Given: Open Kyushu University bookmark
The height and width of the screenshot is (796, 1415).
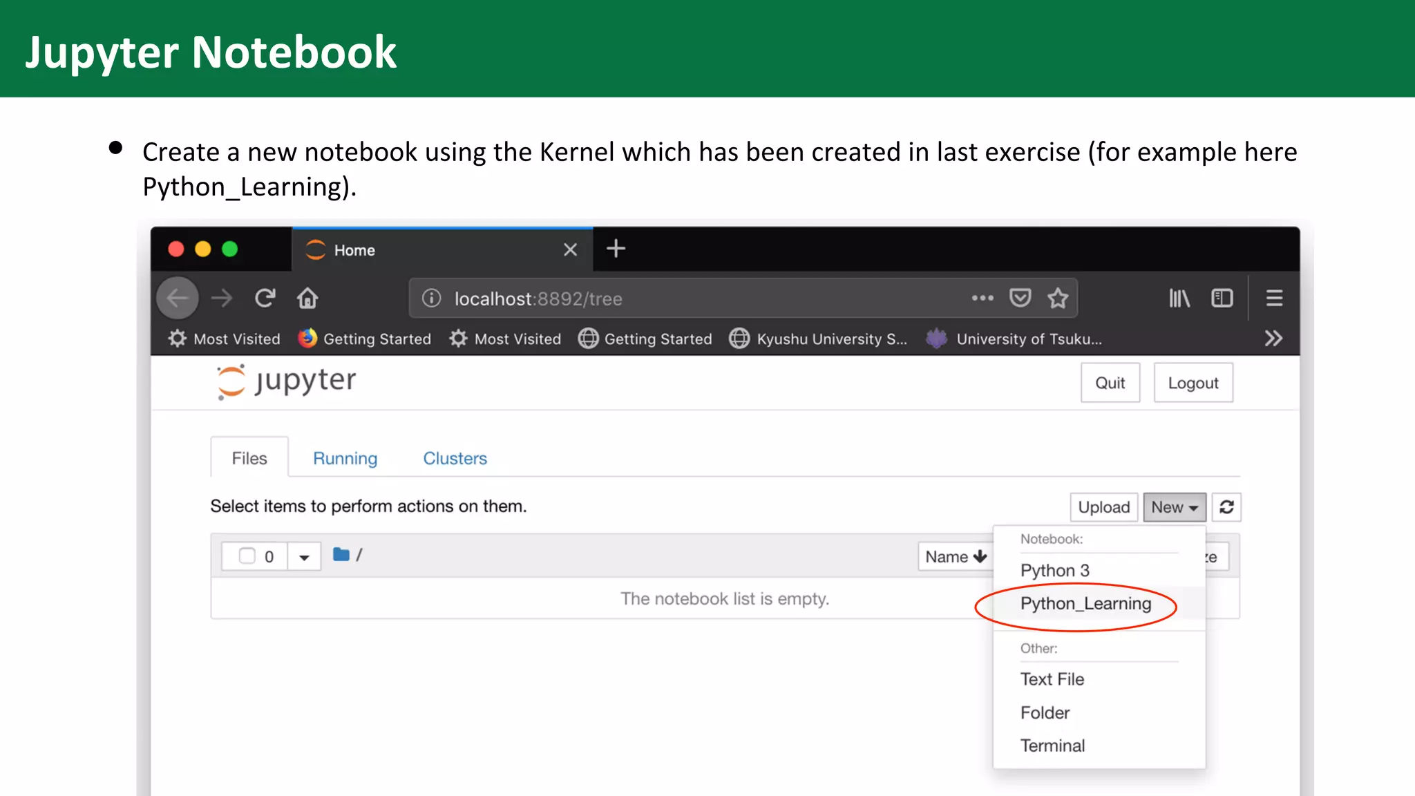Looking at the screenshot, I should click(x=819, y=339).
